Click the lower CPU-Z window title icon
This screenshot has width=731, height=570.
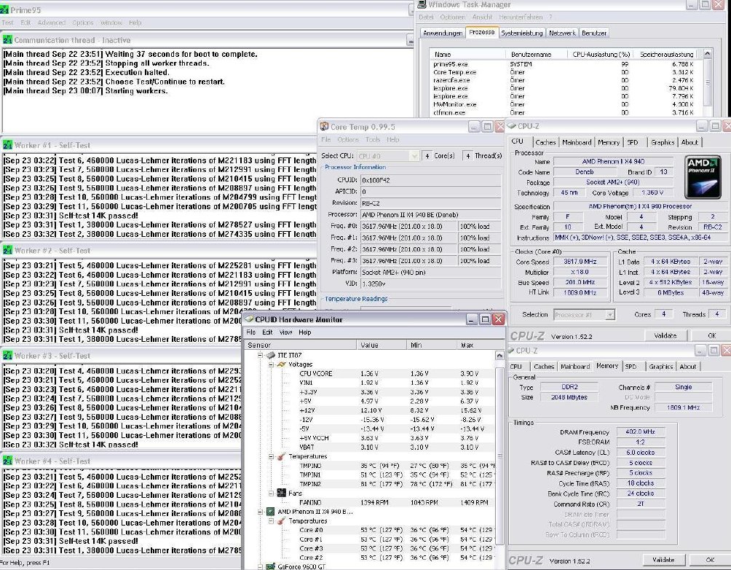click(x=510, y=350)
